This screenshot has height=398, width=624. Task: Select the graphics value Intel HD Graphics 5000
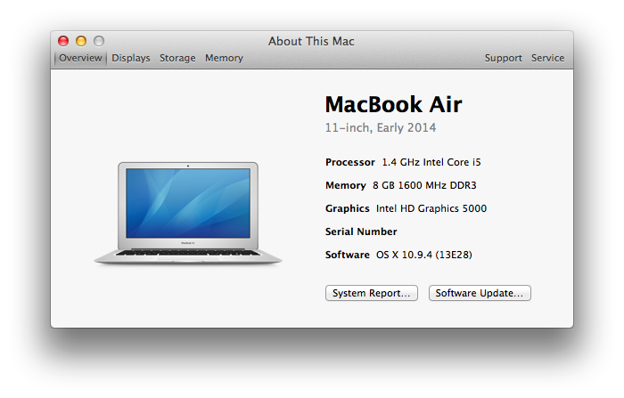[431, 208]
